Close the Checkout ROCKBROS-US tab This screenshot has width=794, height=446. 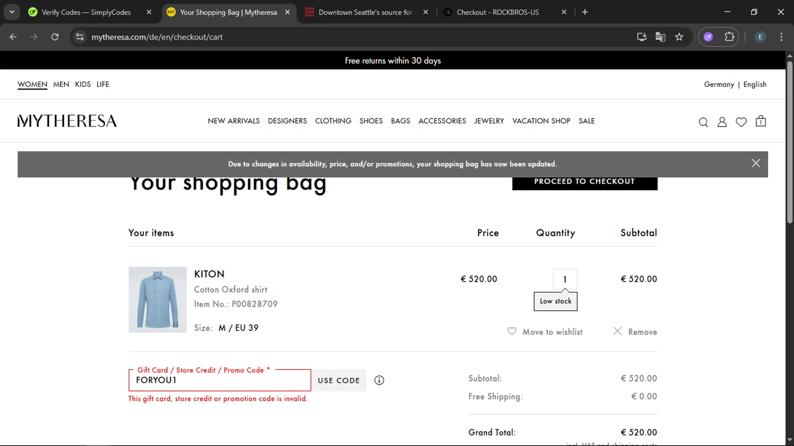click(564, 12)
